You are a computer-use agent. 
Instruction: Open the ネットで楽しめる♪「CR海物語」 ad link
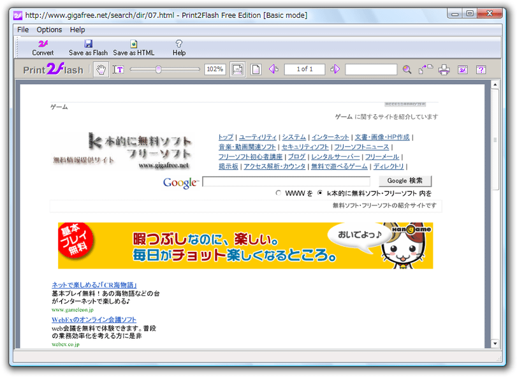pyautogui.click(x=94, y=285)
